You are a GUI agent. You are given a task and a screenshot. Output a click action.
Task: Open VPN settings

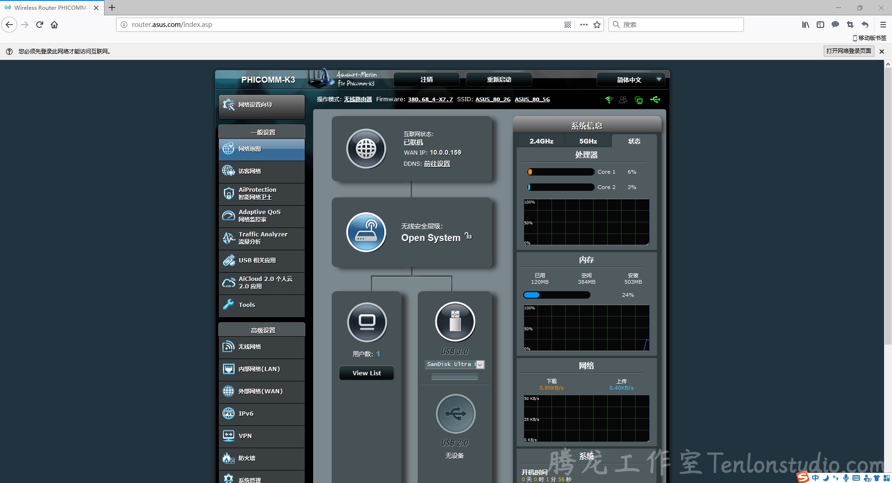click(262, 436)
